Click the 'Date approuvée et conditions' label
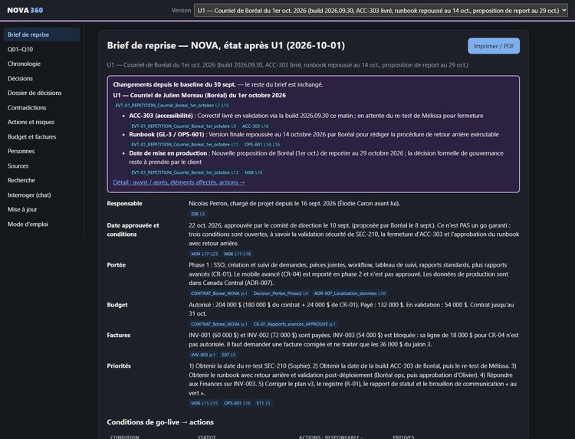Screen dimensions: 575x439 133,230
